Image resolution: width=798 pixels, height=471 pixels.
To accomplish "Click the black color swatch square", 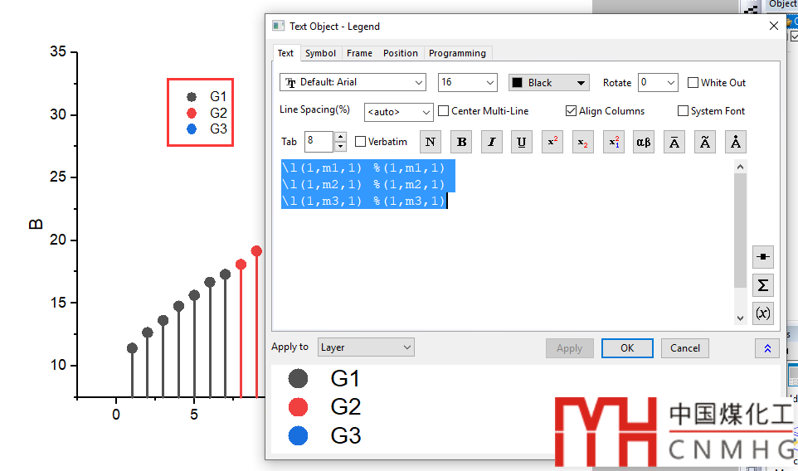I will coord(517,82).
